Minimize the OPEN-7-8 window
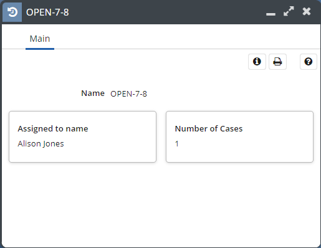Screen dimensions: 321x248 click(271, 14)
